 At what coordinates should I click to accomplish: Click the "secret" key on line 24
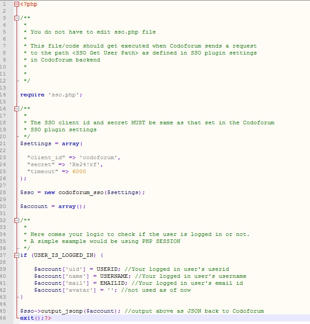tap(41, 165)
